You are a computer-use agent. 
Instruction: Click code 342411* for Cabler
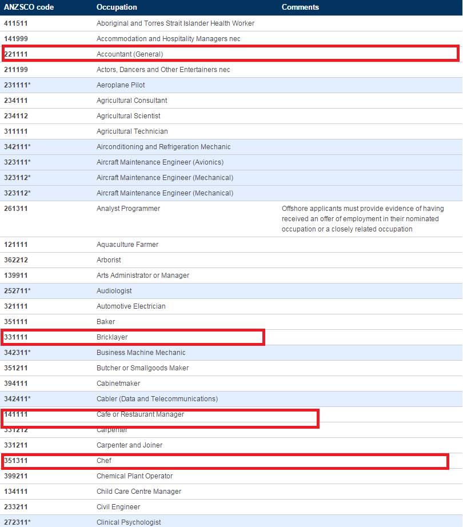pyautogui.click(x=17, y=399)
